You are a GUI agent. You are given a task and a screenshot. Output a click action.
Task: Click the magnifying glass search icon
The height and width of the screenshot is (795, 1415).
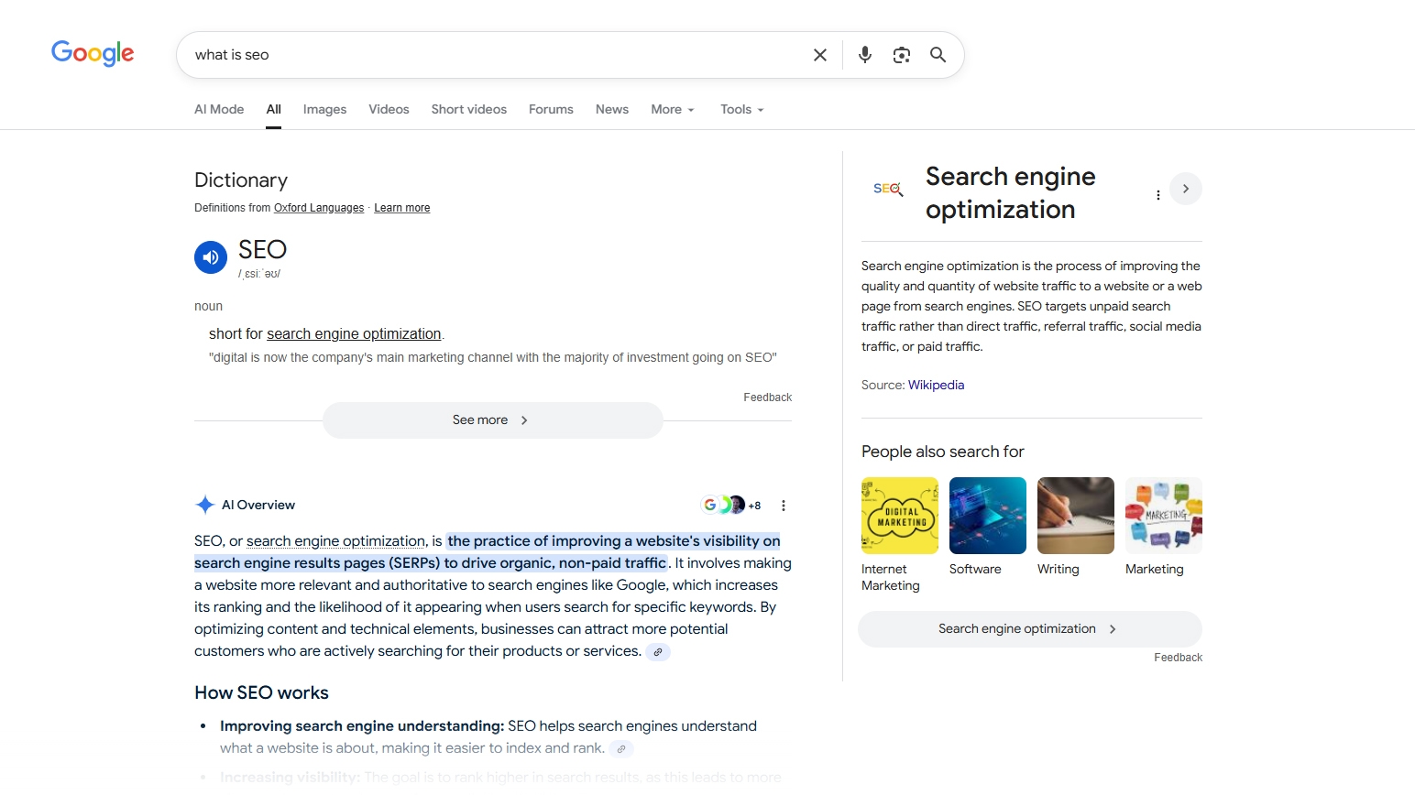point(938,54)
